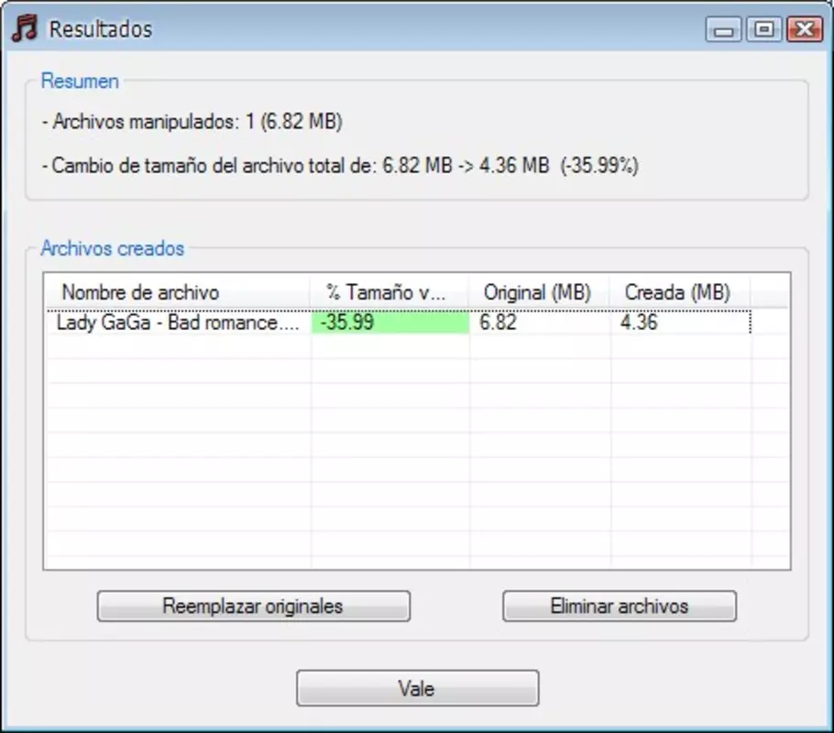834x733 pixels.
Task: Sort by Original (MB) column header
Action: (x=539, y=292)
